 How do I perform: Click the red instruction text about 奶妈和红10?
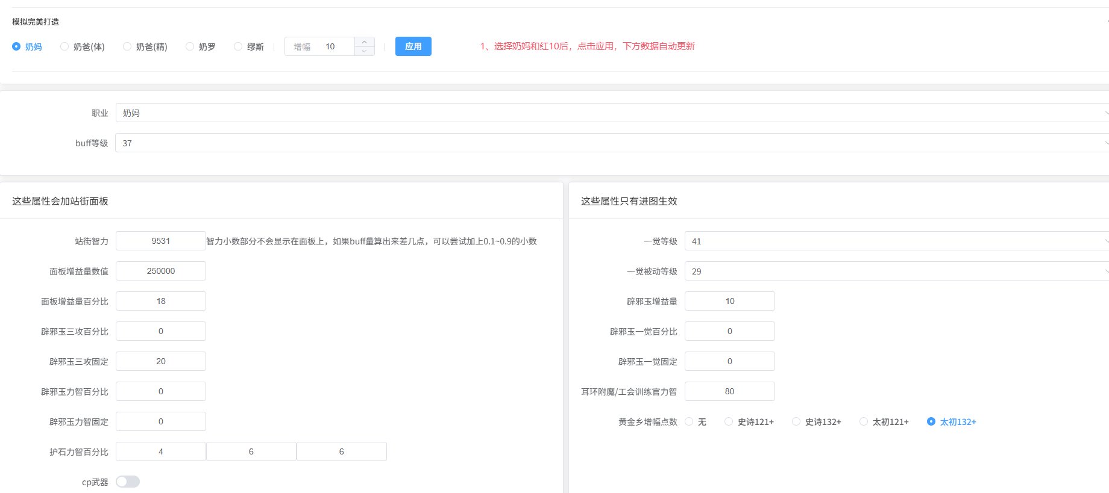(587, 46)
